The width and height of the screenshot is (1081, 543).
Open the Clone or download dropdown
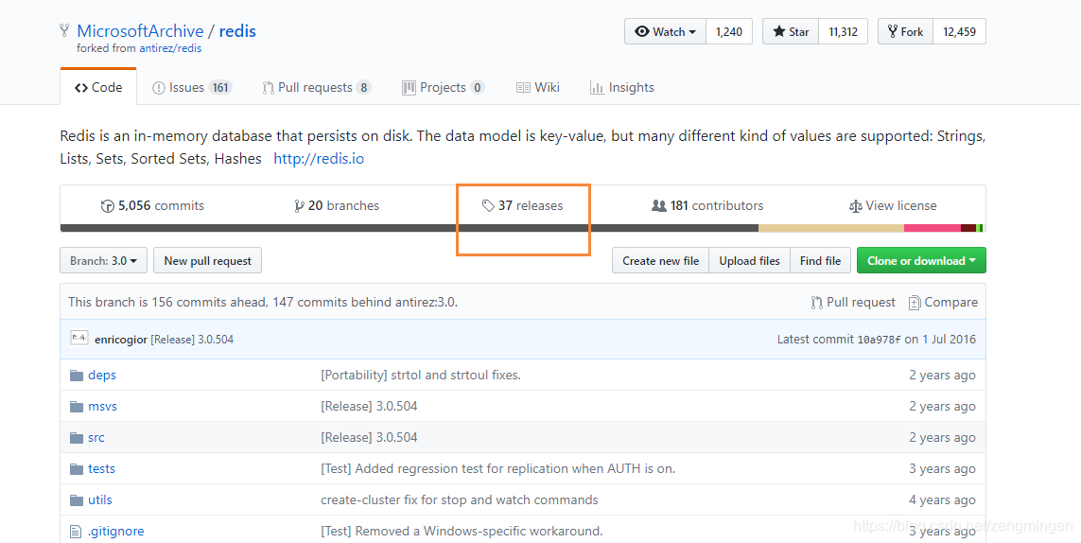coord(921,261)
